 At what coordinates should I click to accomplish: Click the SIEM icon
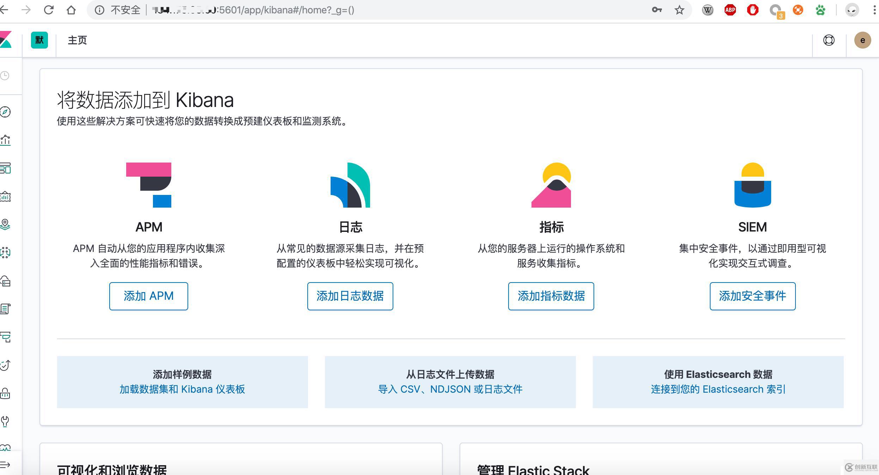[x=752, y=185]
